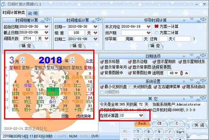The width and height of the screenshot is (209, 140).
Task: Open 在线计算器 heart dropdown
Action: (141, 115)
